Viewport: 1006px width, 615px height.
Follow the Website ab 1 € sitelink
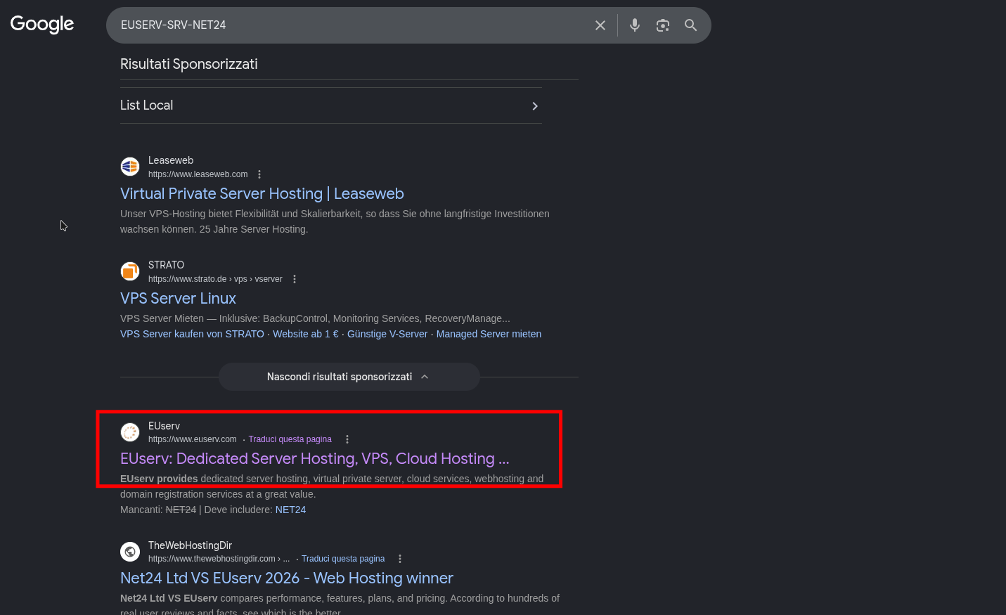coord(306,334)
